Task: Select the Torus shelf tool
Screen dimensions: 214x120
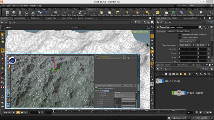Action: (27, 13)
